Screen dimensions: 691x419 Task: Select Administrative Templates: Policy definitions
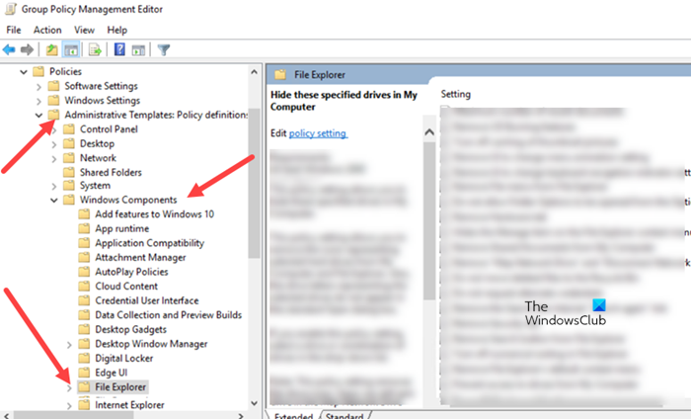tap(156, 115)
